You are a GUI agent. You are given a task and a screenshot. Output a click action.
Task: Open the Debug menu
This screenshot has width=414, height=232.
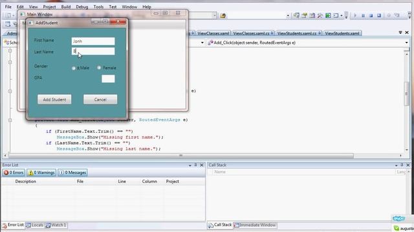82,6
